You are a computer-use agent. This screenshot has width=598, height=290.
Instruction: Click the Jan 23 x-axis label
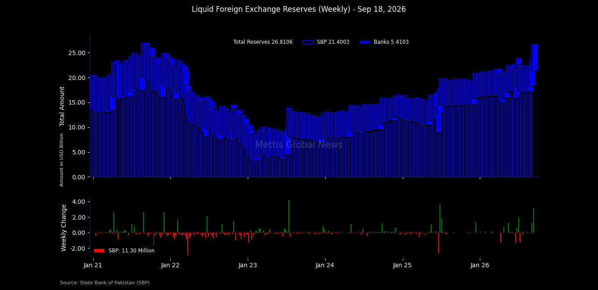248,265
